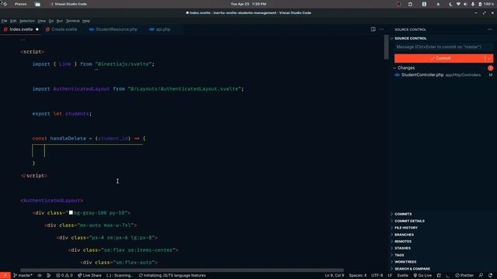Click master branch in status bar
Screen dimensions: 497x279
(23, 276)
